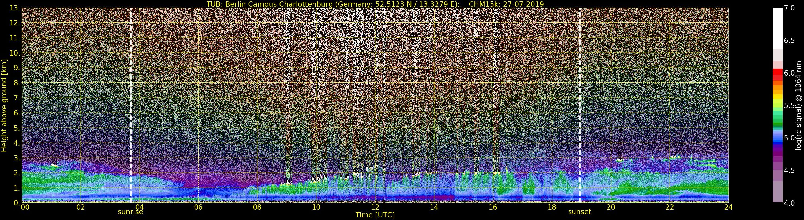The width and height of the screenshot is (804, 220).
Task: Click the colorbar value label '7.0'
Action: [789, 8]
